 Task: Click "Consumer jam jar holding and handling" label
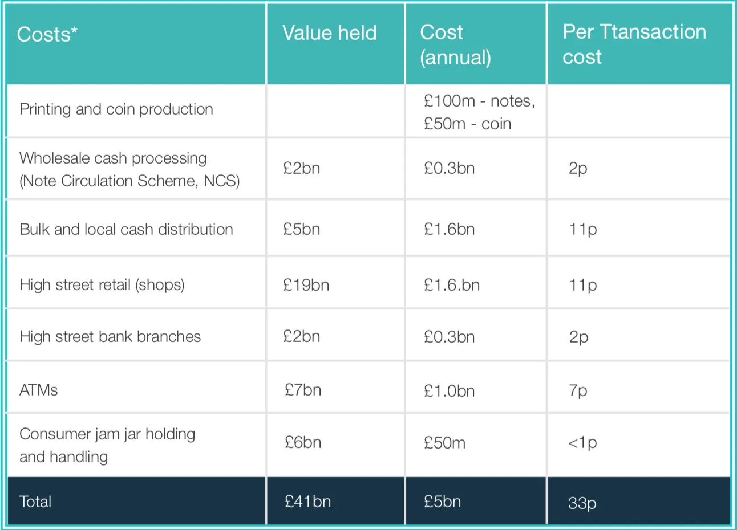(x=107, y=445)
